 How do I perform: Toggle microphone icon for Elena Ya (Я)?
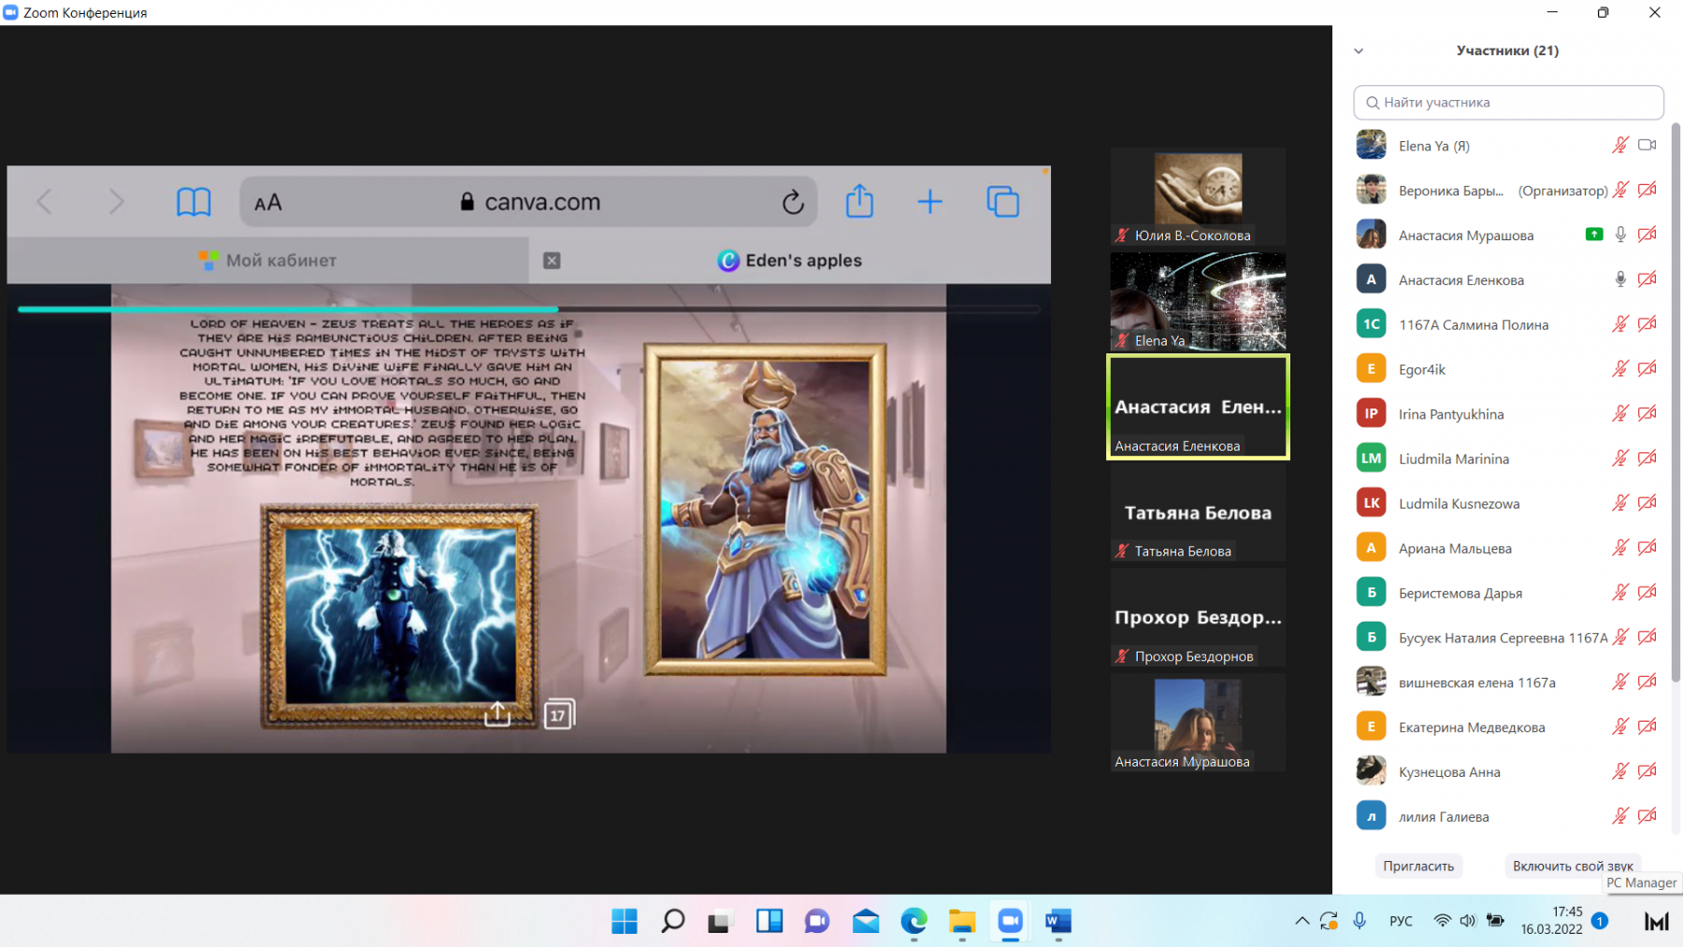pos(1620,145)
